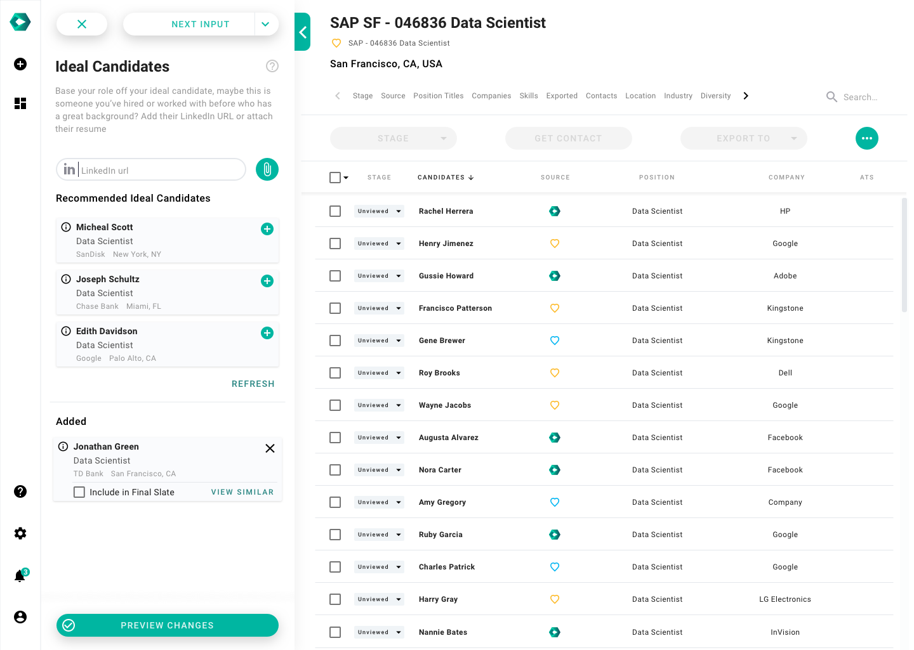Open the settings gear in sidebar

point(20,533)
